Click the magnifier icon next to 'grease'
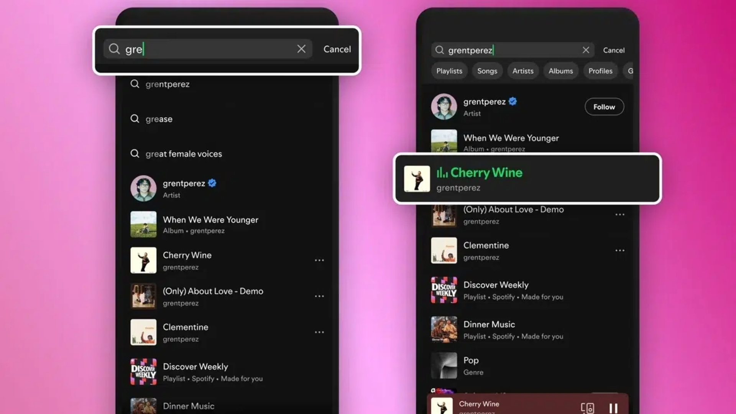This screenshot has width=736, height=414. tap(135, 119)
